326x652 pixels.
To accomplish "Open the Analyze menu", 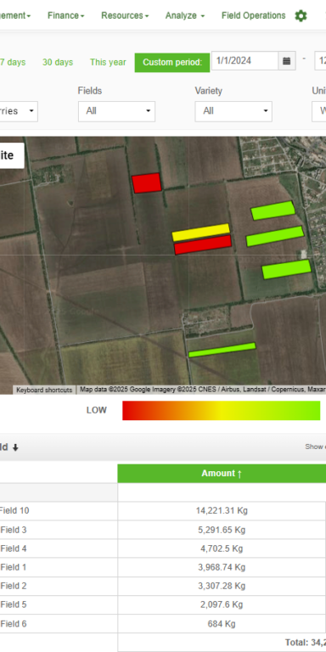I will [185, 15].
